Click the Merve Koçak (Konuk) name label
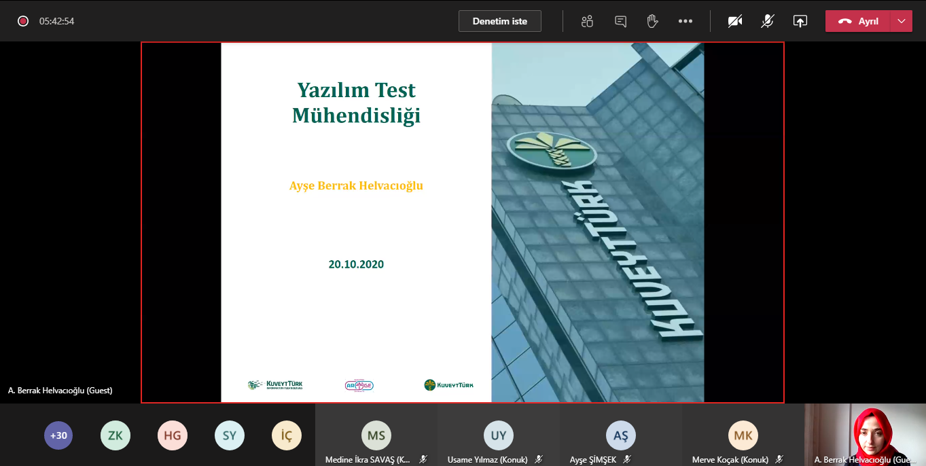The image size is (926, 466). click(730, 460)
